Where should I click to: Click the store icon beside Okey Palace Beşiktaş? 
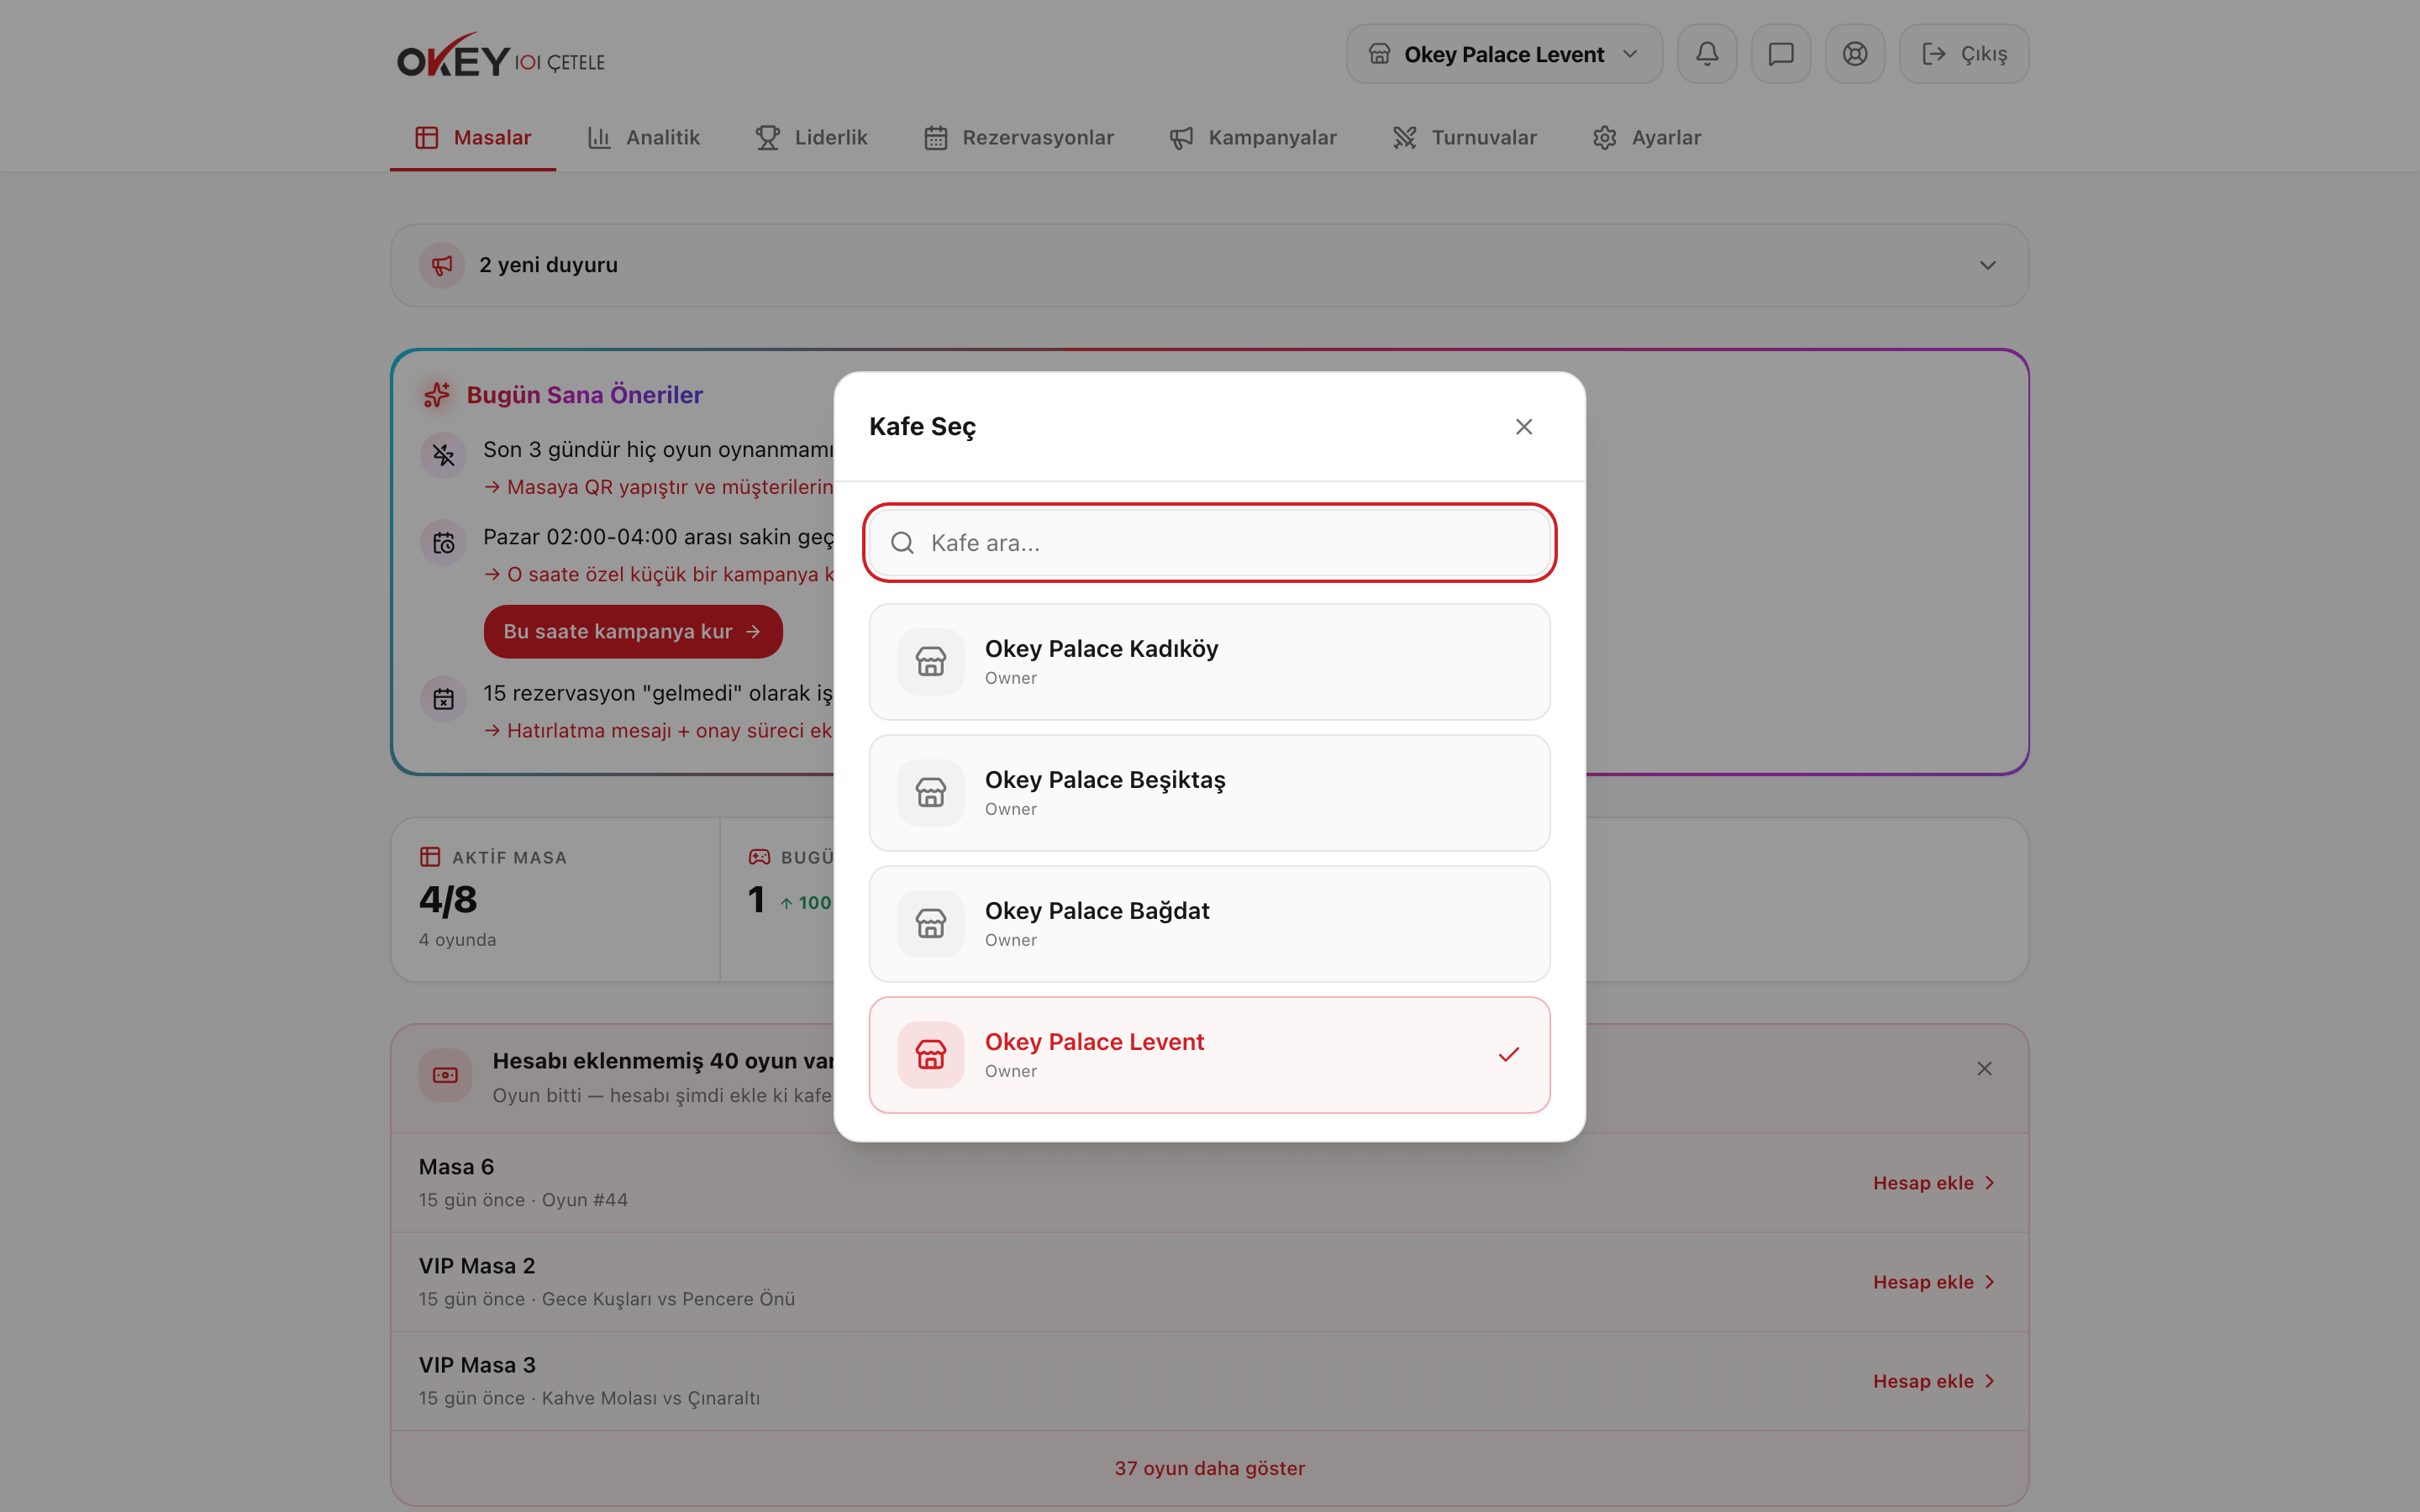[x=931, y=793]
